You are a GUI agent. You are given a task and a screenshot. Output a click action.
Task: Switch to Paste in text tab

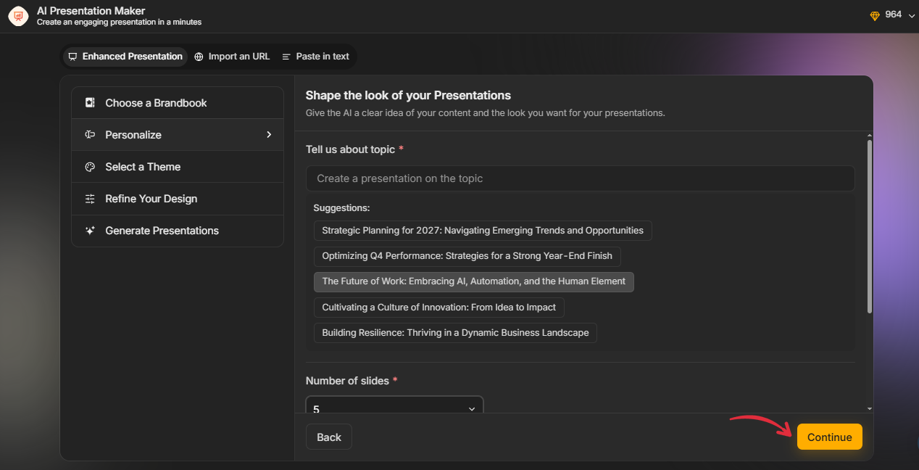315,57
